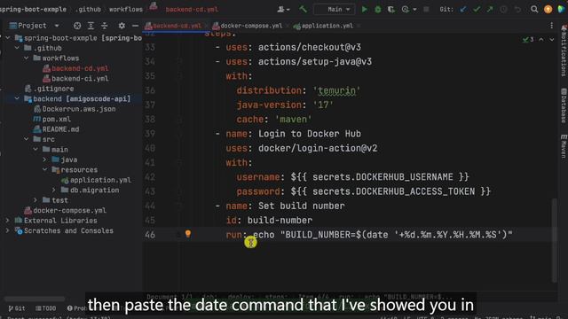Go to previous highlighted problem arrow
This screenshot has height=319, width=568.
click(540, 39)
